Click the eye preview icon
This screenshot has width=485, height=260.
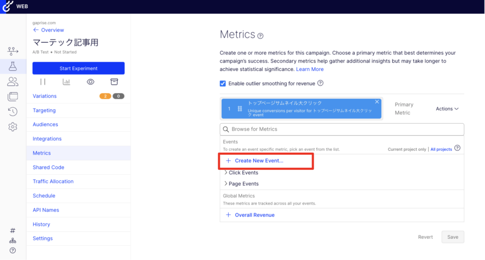click(90, 82)
